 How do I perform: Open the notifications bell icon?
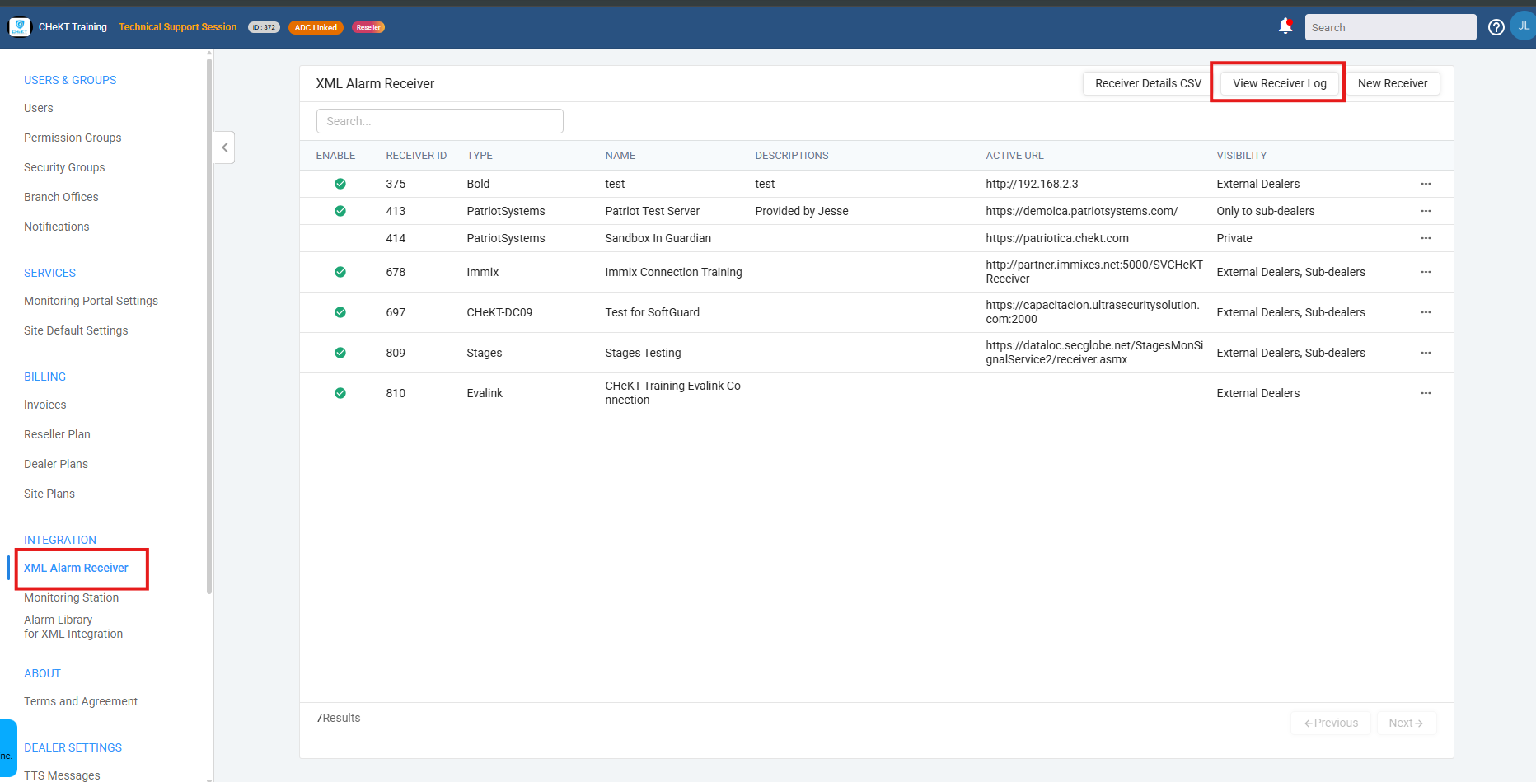(1285, 26)
